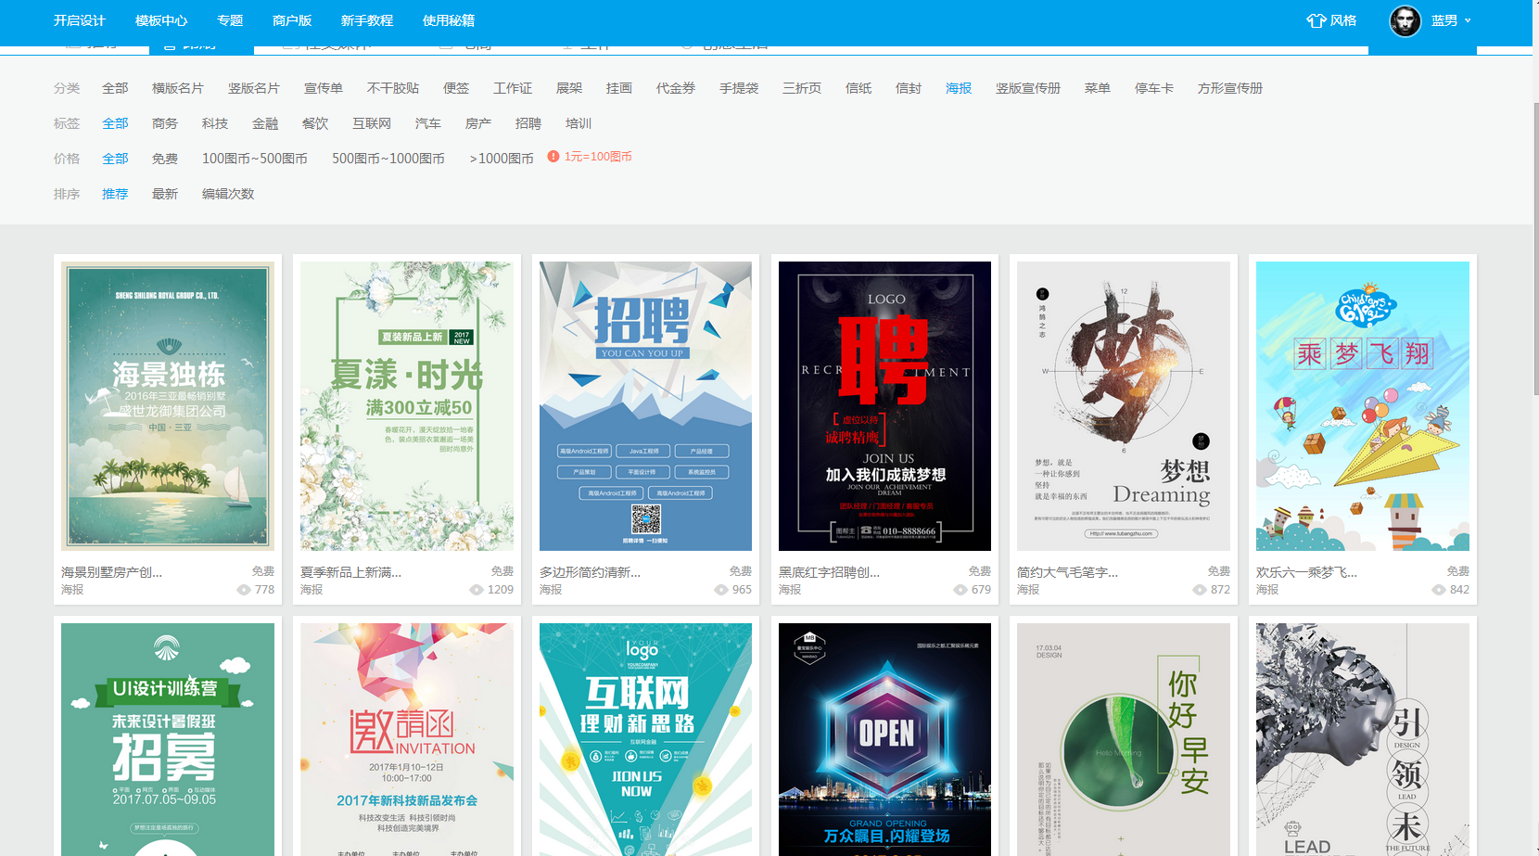Image resolution: width=1539 pixels, height=856 pixels.
Task: Filter category by 工作证
Action: 513,88
